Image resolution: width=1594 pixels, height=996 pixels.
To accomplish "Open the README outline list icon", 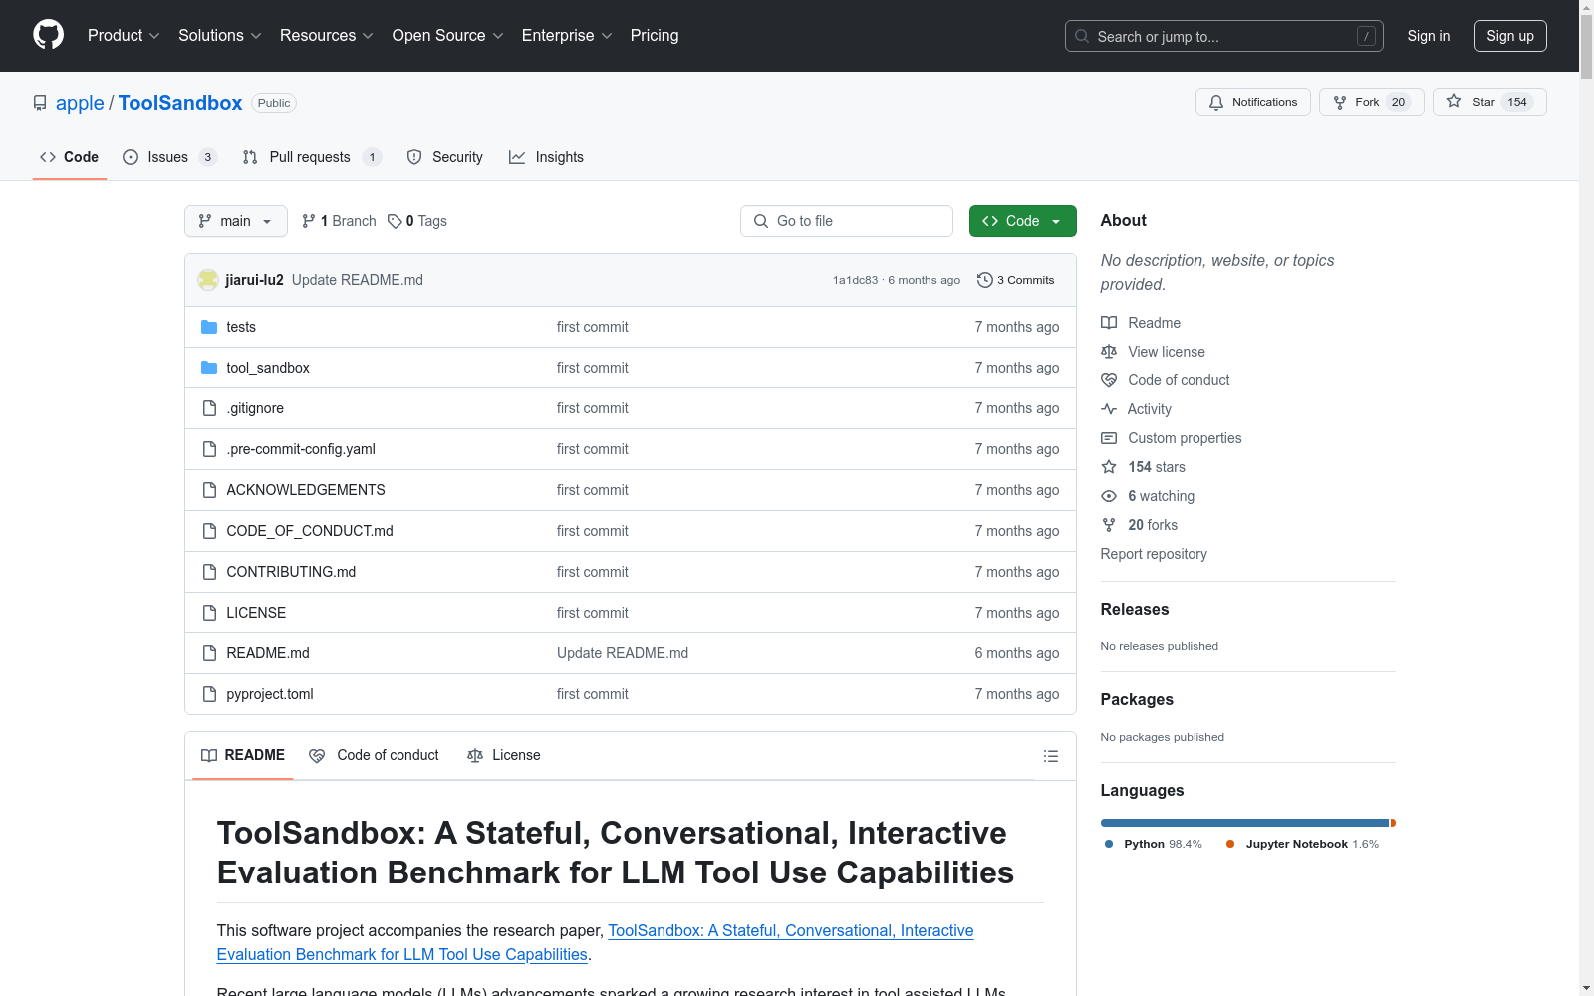I will pos(1050,756).
